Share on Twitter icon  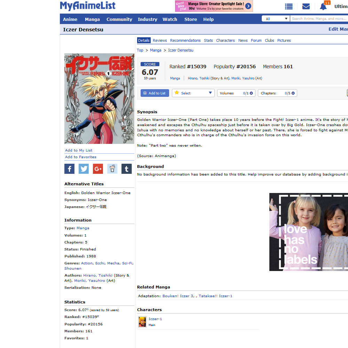(84, 169)
